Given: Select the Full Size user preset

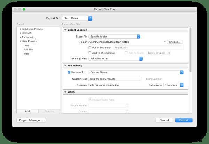Looking at the screenshot, I should point(29,50).
